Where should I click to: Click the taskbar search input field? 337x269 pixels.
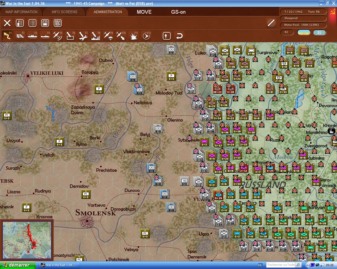(281, 265)
